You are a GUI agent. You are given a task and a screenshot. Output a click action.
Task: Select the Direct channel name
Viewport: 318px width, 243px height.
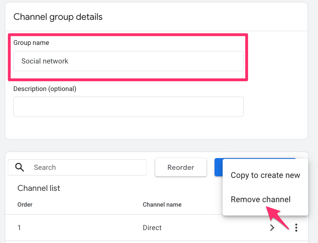[152, 228]
